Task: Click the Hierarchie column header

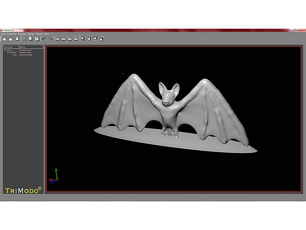Action: [11, 47]
